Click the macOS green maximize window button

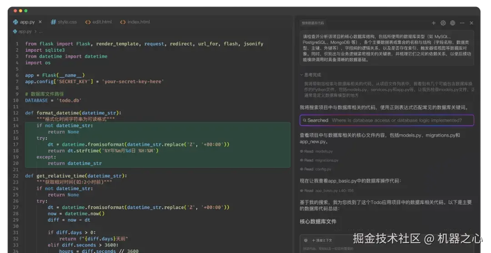point(25,10)
